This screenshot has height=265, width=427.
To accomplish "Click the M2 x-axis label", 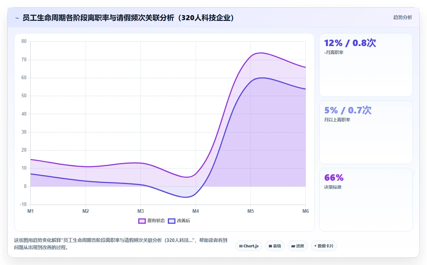I will [86, 211].
